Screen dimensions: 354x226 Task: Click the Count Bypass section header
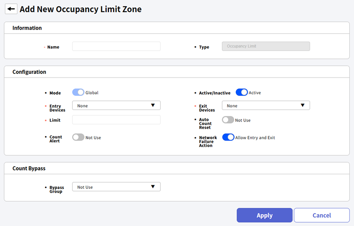point(29,168)
